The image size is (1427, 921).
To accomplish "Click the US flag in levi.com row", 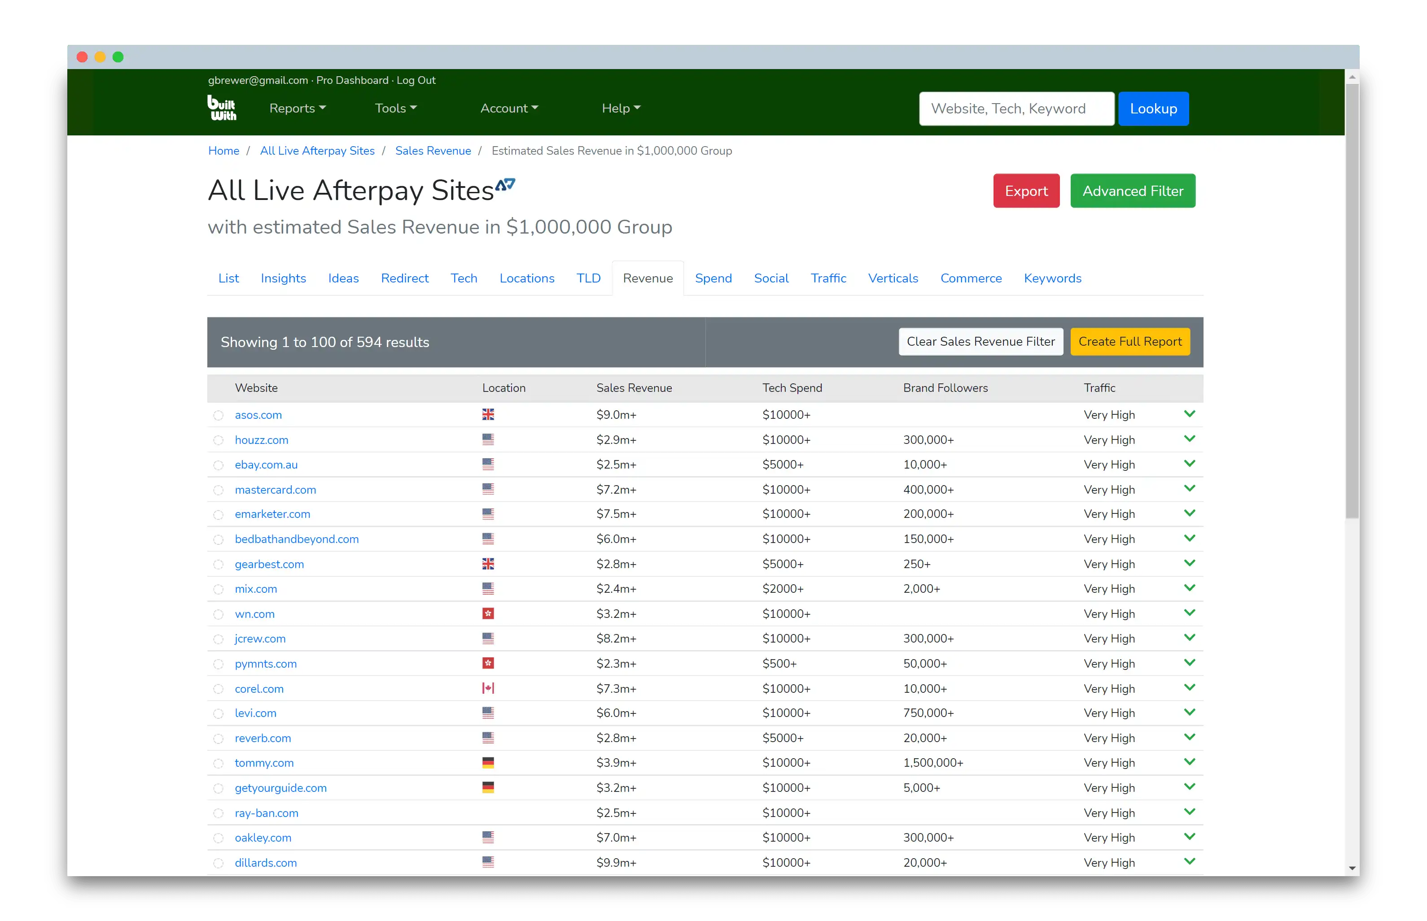I will 488,713.
